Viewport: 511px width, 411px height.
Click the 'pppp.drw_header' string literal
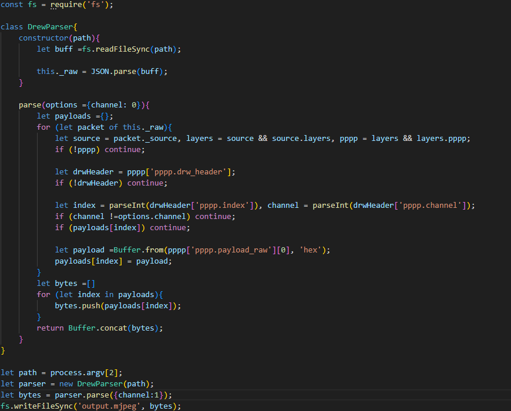tap(197, 172)
